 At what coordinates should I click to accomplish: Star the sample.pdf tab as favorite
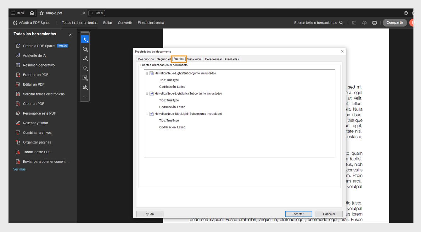(42, 13)
